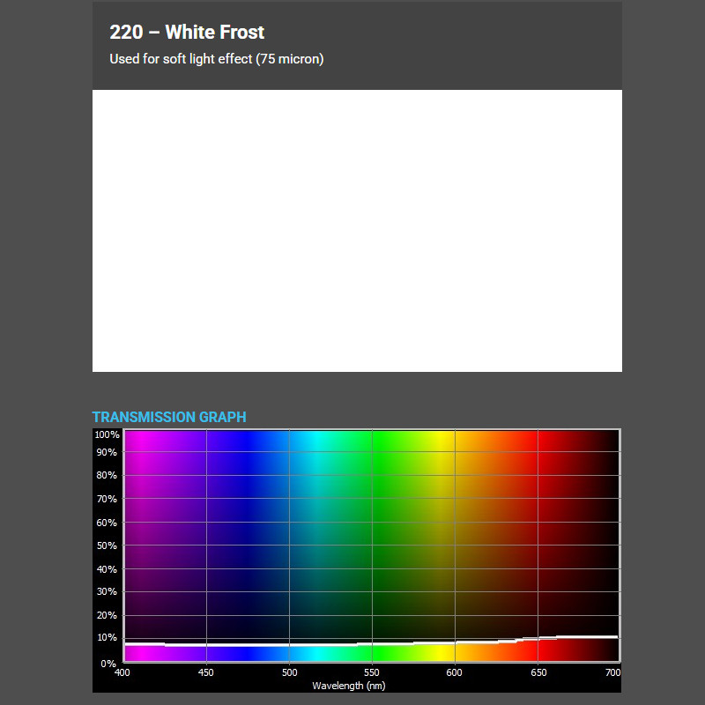
Task: Click the 100% axis label
Action: point(106,434)
